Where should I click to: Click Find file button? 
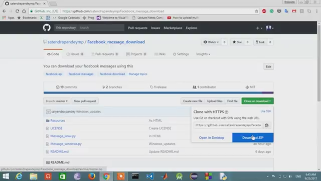click(x=232, y=101)
